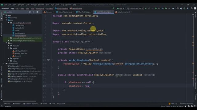The image size is (197, 110).
Task: Open the Device File Explorer side panel
Action: coord(195,82)
